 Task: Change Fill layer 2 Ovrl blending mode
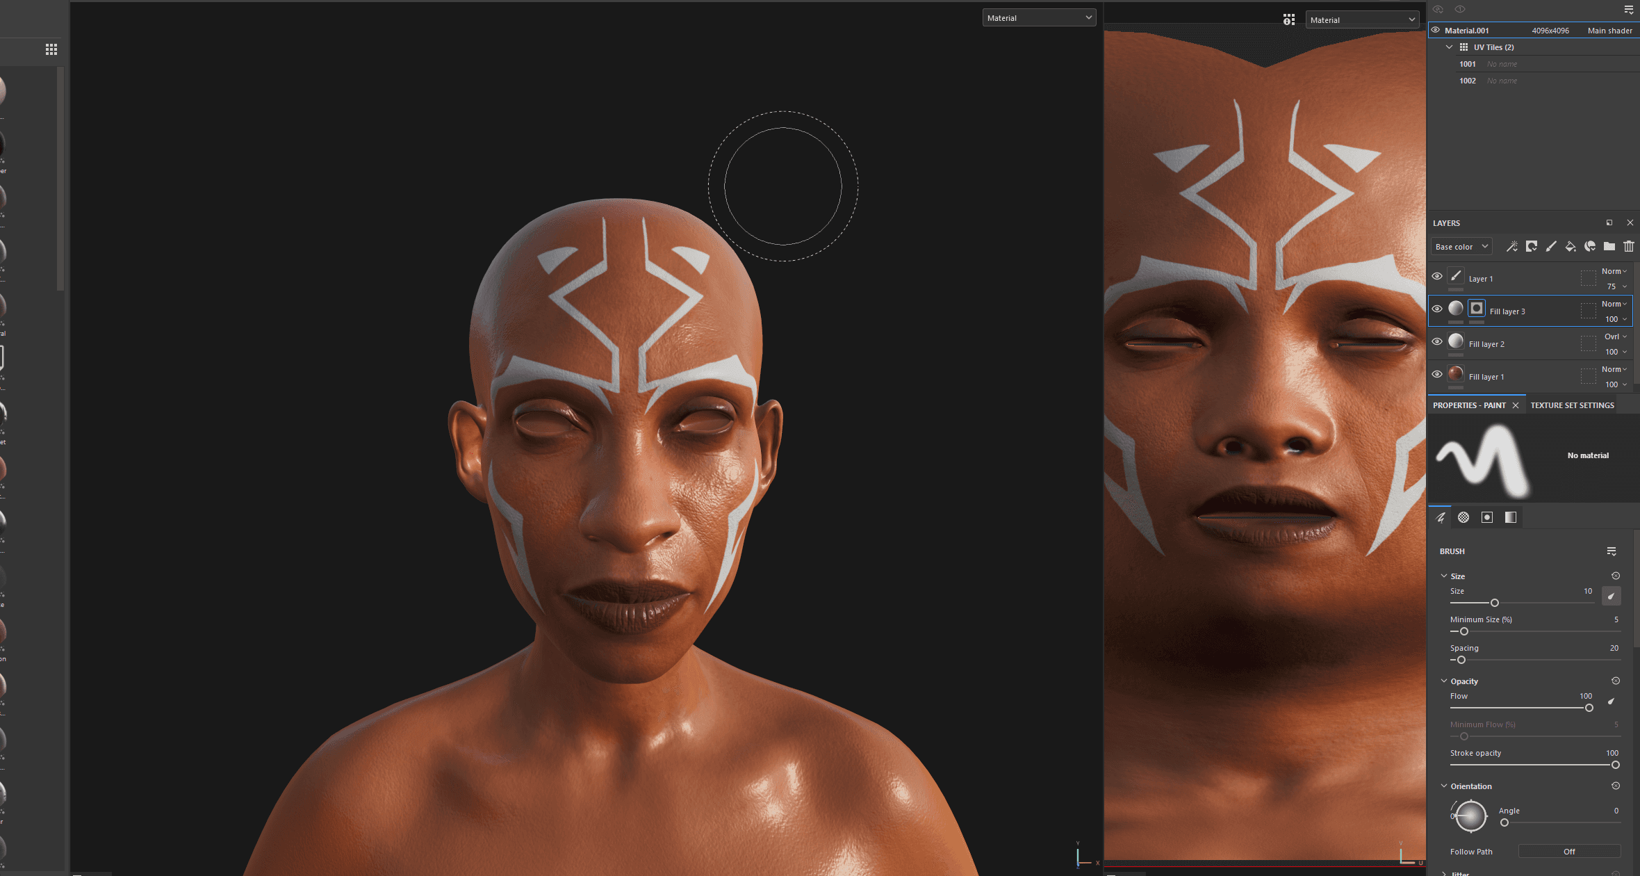pos(1616,336)
